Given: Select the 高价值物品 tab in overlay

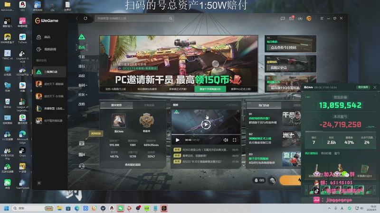Looking at the screenshot, I should pos(311,153).
